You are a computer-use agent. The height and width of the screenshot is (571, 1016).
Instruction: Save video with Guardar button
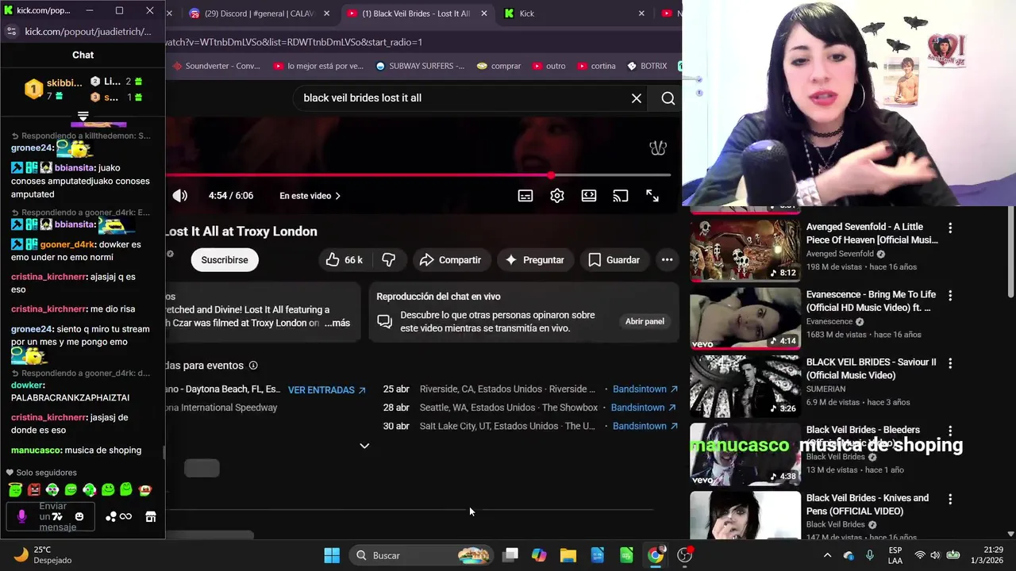pyautogui.click(x=614, y=260)
